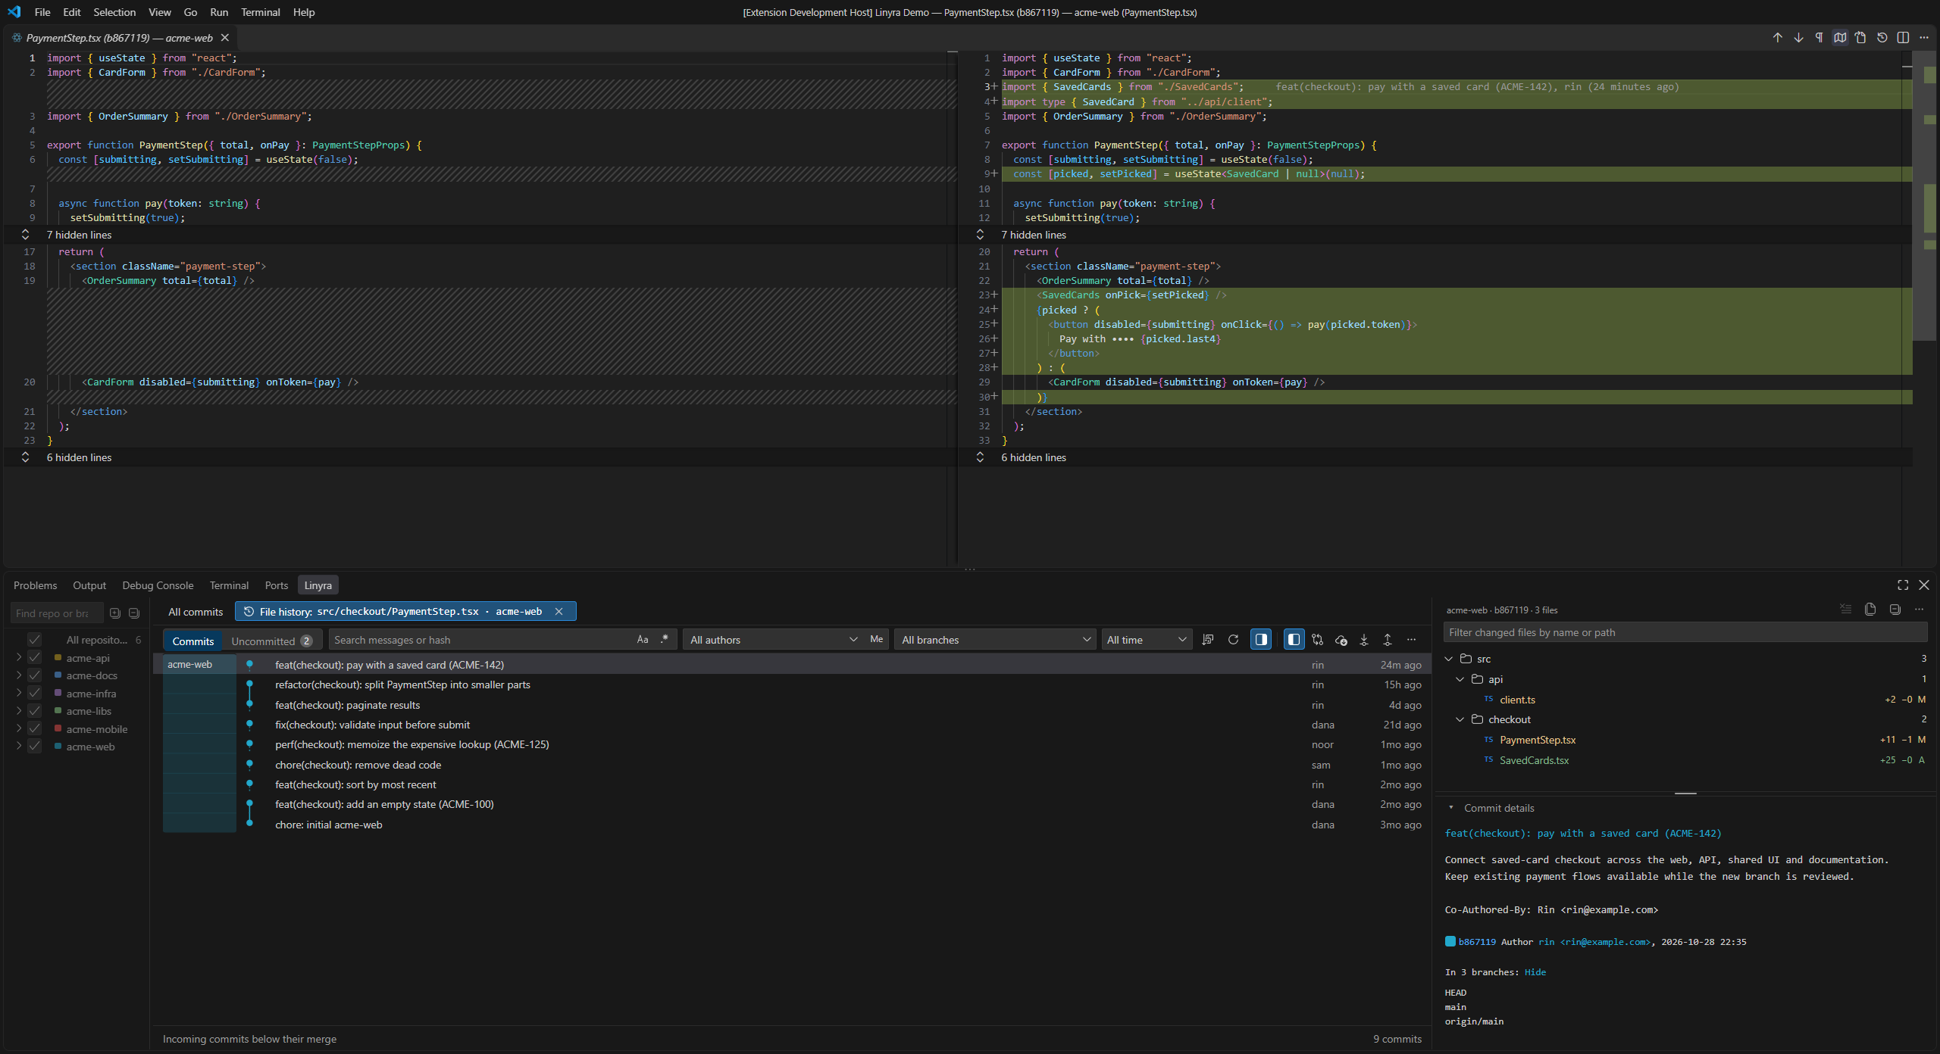Uncheck the acme-api repository checkbox
Screen dimensions: 1940x1054
pos(34,658)
